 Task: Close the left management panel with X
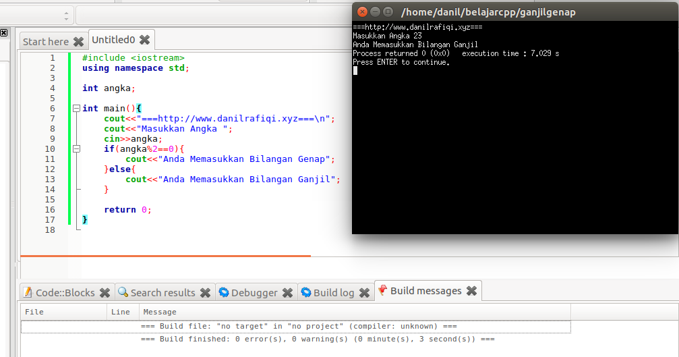4,32
